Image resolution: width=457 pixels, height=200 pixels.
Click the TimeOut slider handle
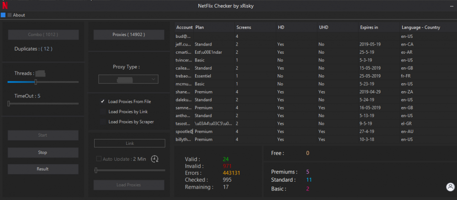9,103
